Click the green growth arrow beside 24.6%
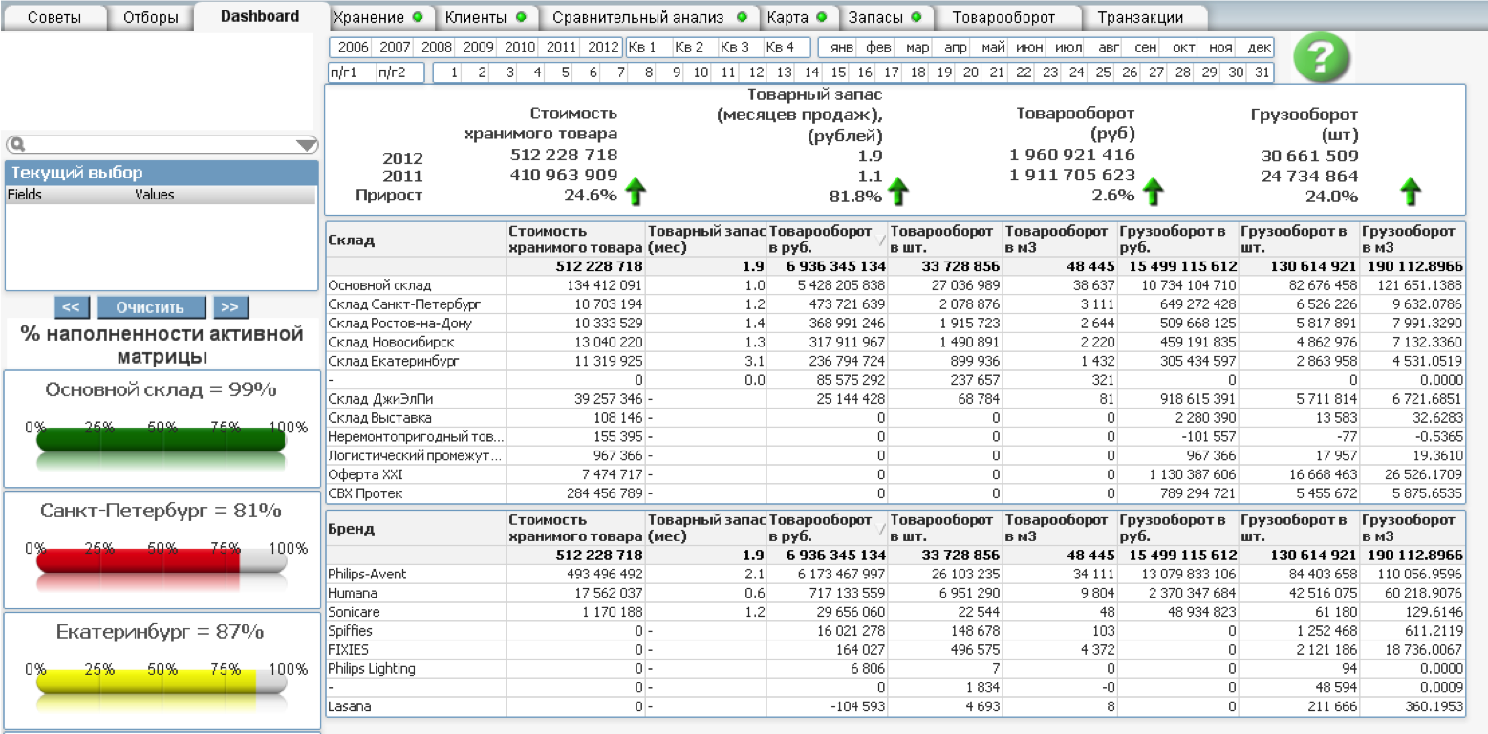The width and height of the screenshot is (1488, 734). click(636, 192)
